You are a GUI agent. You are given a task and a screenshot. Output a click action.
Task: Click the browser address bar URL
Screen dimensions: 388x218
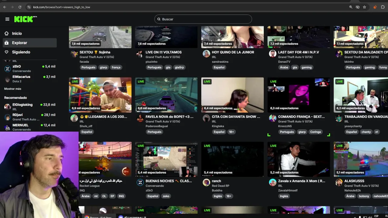coord(62,7)
